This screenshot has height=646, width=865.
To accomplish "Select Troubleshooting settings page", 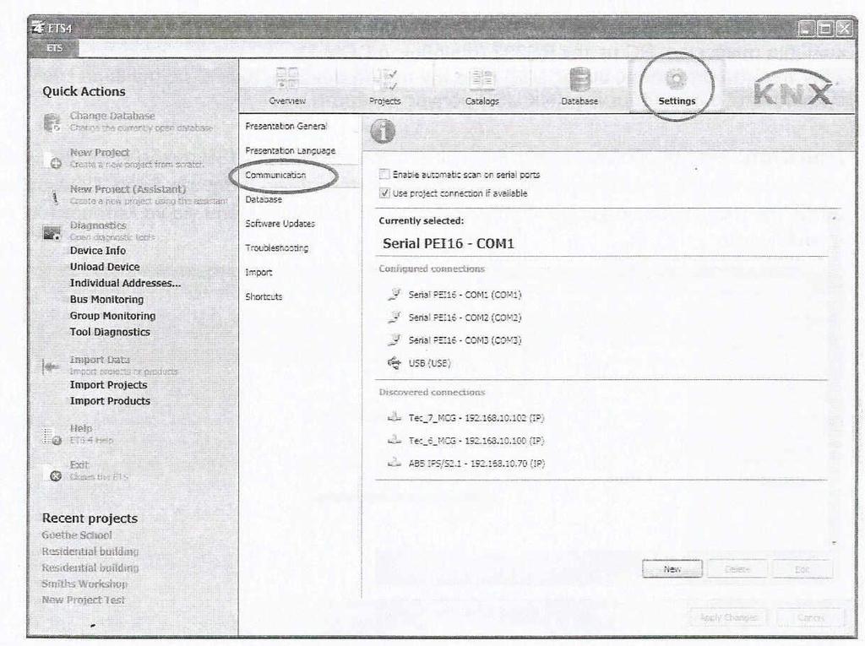I will [276, 247].
